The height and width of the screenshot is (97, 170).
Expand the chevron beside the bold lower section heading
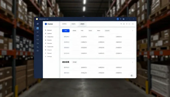click(133, 62)
